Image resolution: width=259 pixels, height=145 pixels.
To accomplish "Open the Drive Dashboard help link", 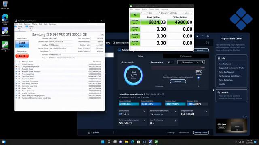I will coord(226,72).
